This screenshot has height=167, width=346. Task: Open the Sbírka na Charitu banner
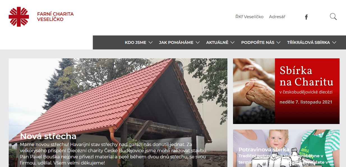click(x=286, y=91)
